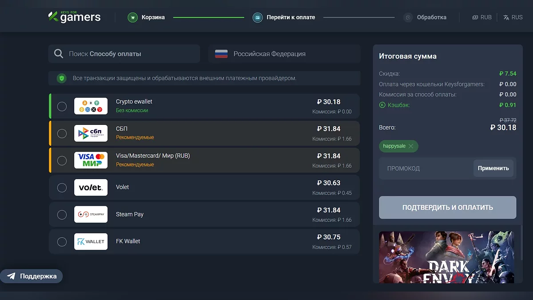The image size is (533, 300).
Task: Click the Подтвердить и оплатить button
Action: [447, 208]
